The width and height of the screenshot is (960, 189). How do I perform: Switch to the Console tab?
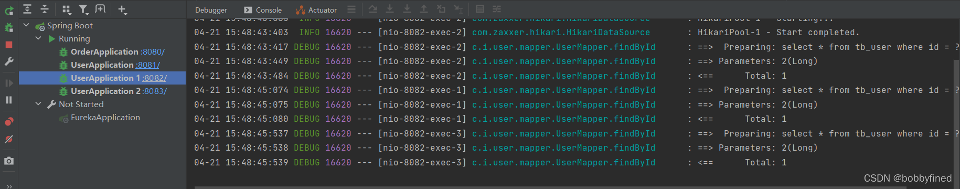click(263, 10)
